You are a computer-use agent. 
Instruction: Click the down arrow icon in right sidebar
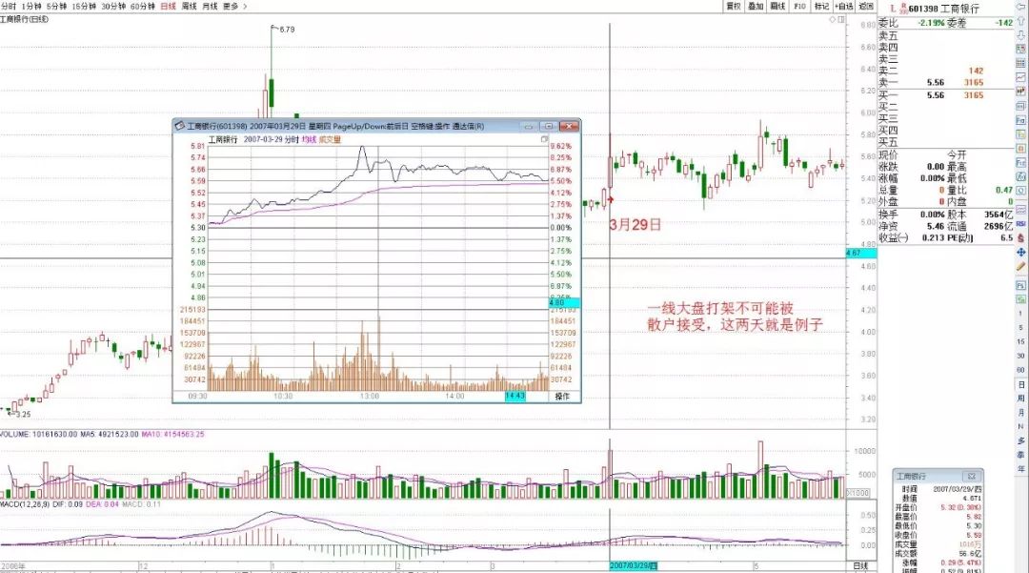[1021, 35]
